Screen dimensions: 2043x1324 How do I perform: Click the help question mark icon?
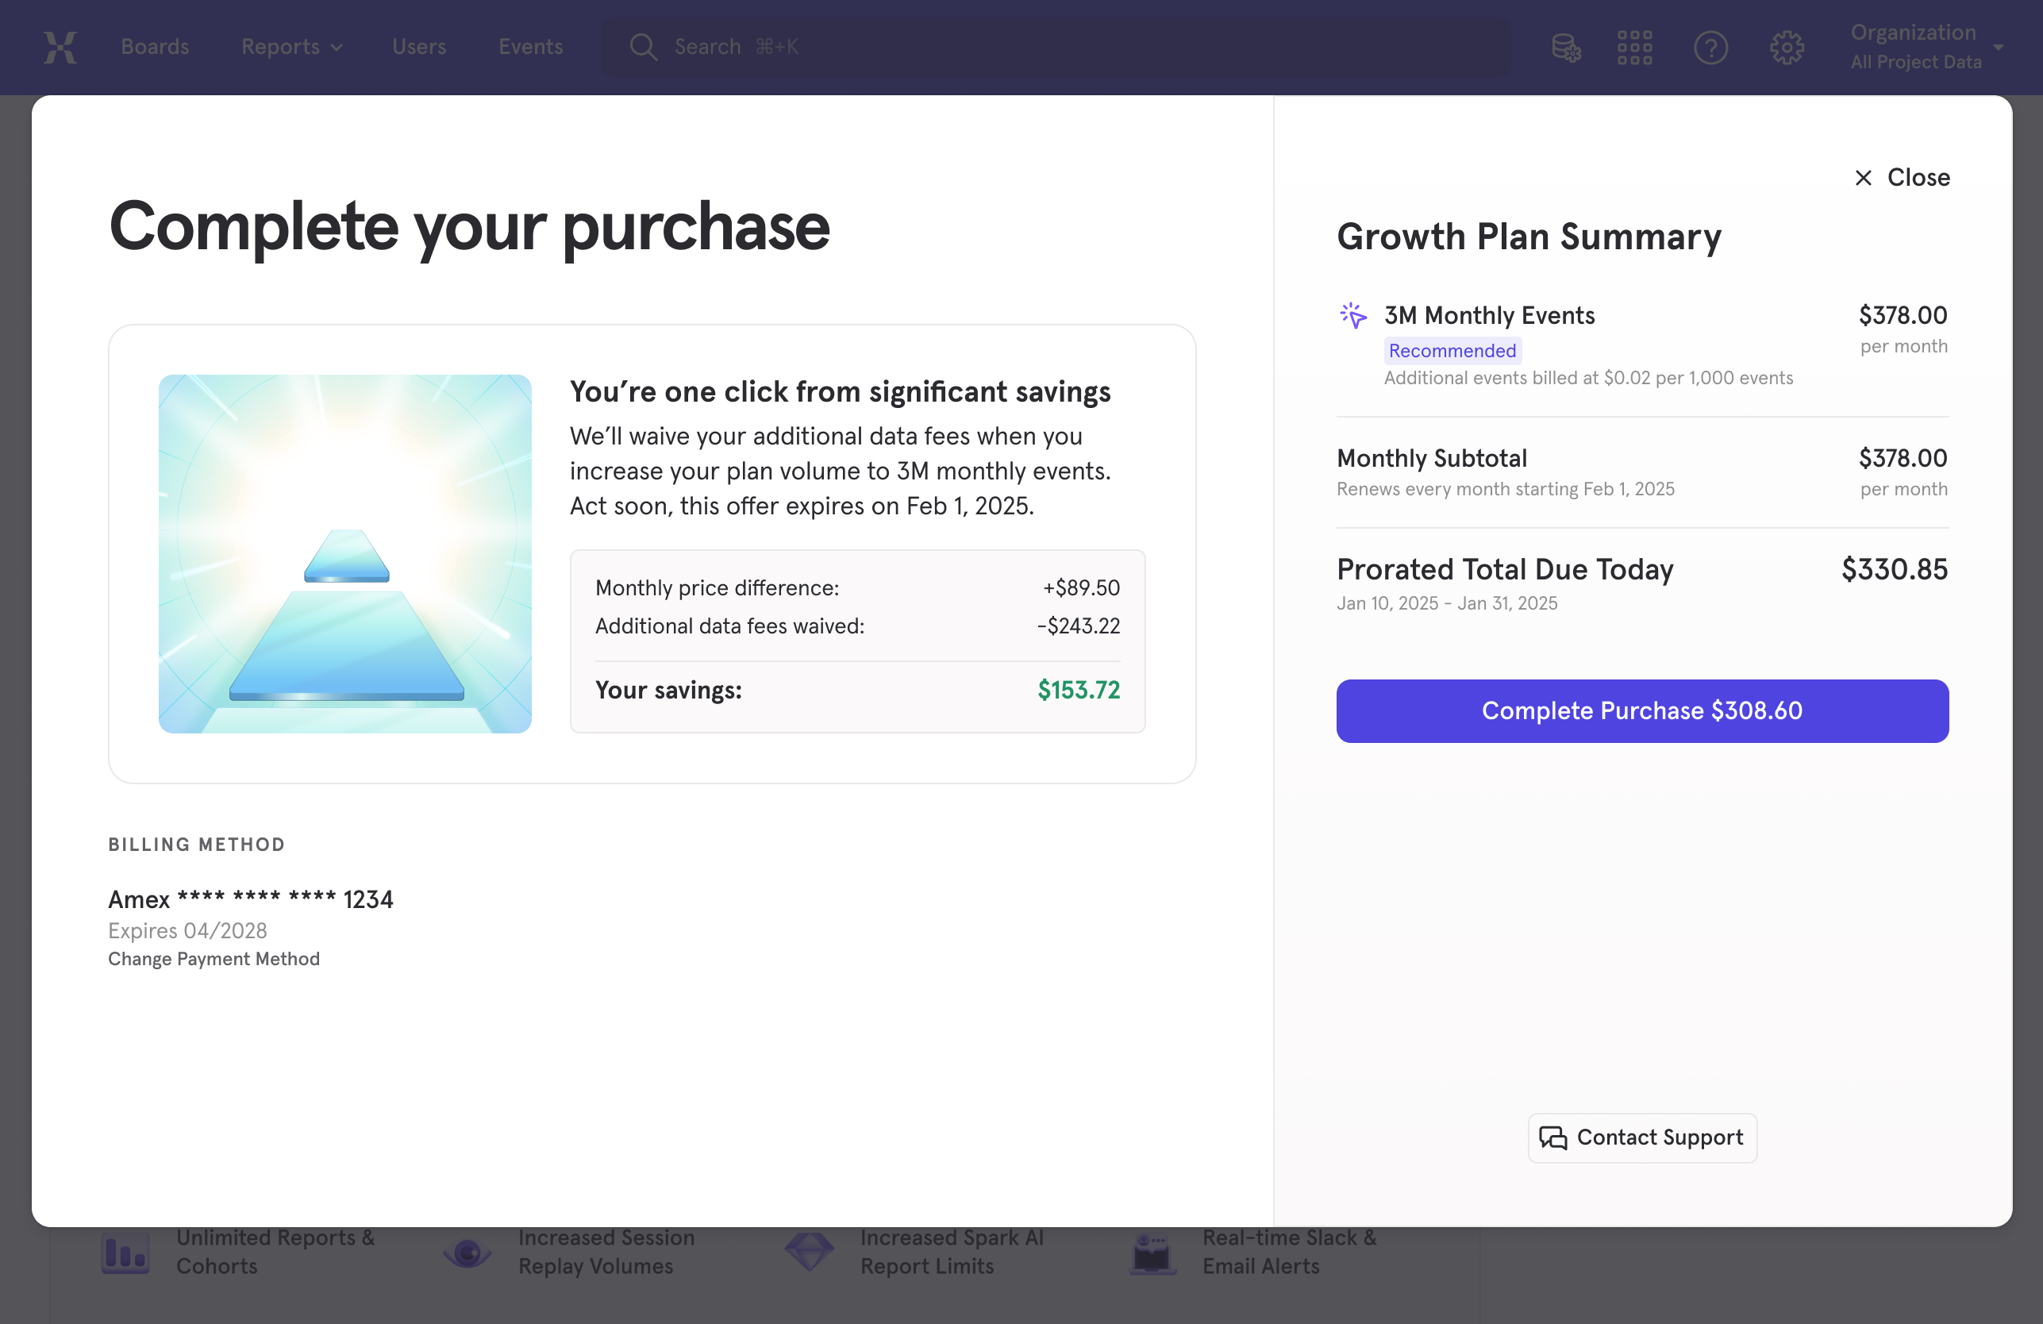coord(1710,47)
